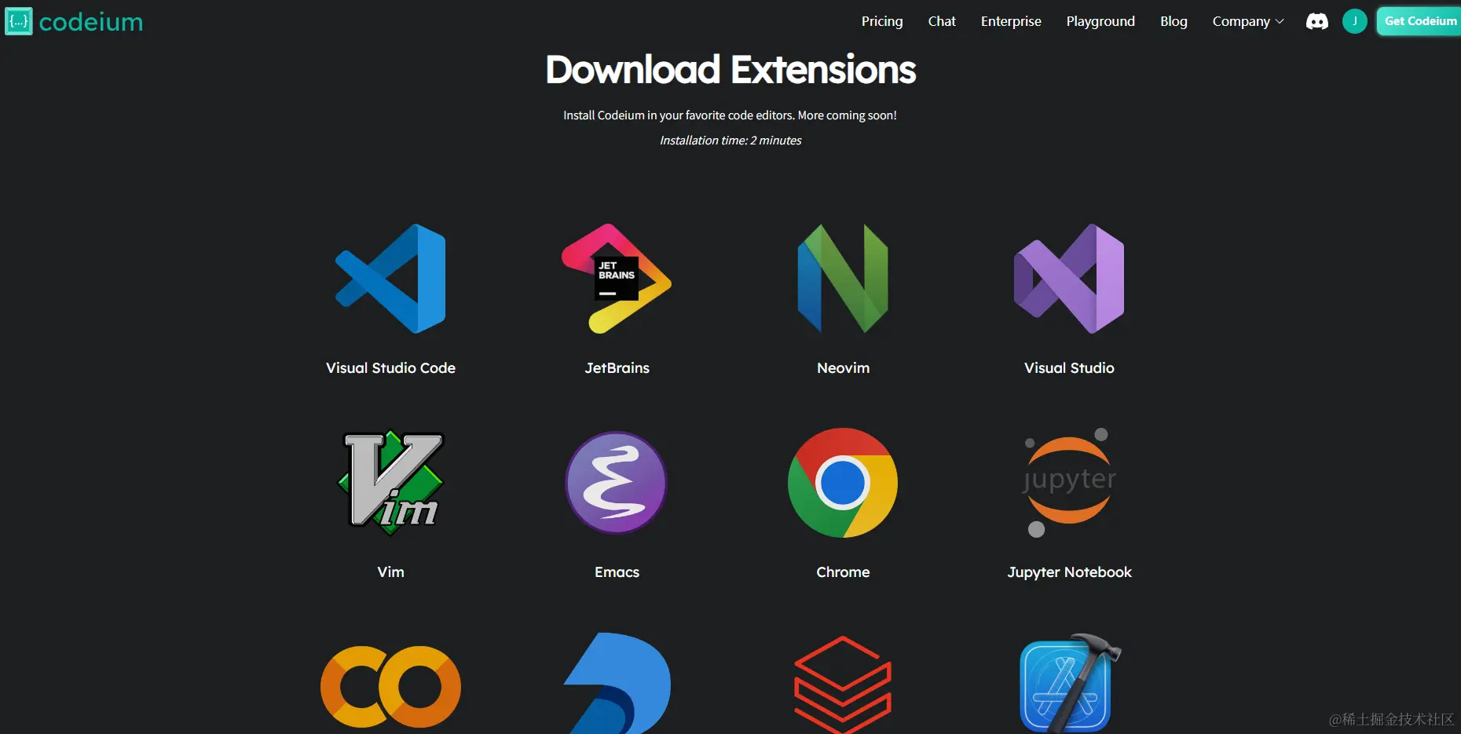Click the JetBrains text label
The height and width of the screenshot is (734, 1461).
pyautogui.click(x=617, y=367)
